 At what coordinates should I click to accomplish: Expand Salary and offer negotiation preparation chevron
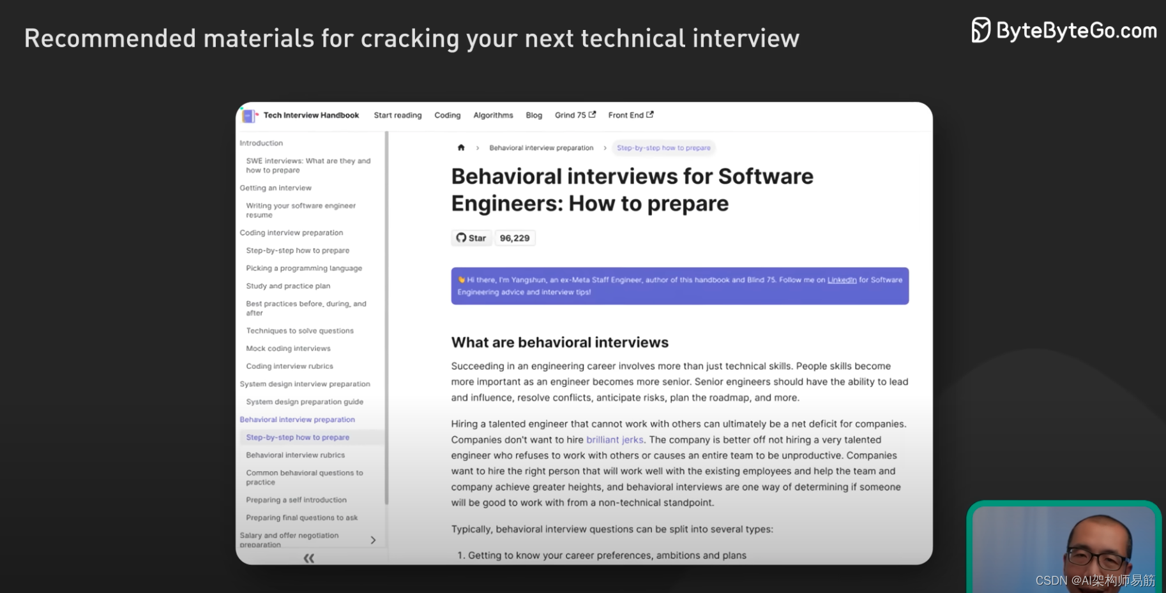tap(373, 540)
